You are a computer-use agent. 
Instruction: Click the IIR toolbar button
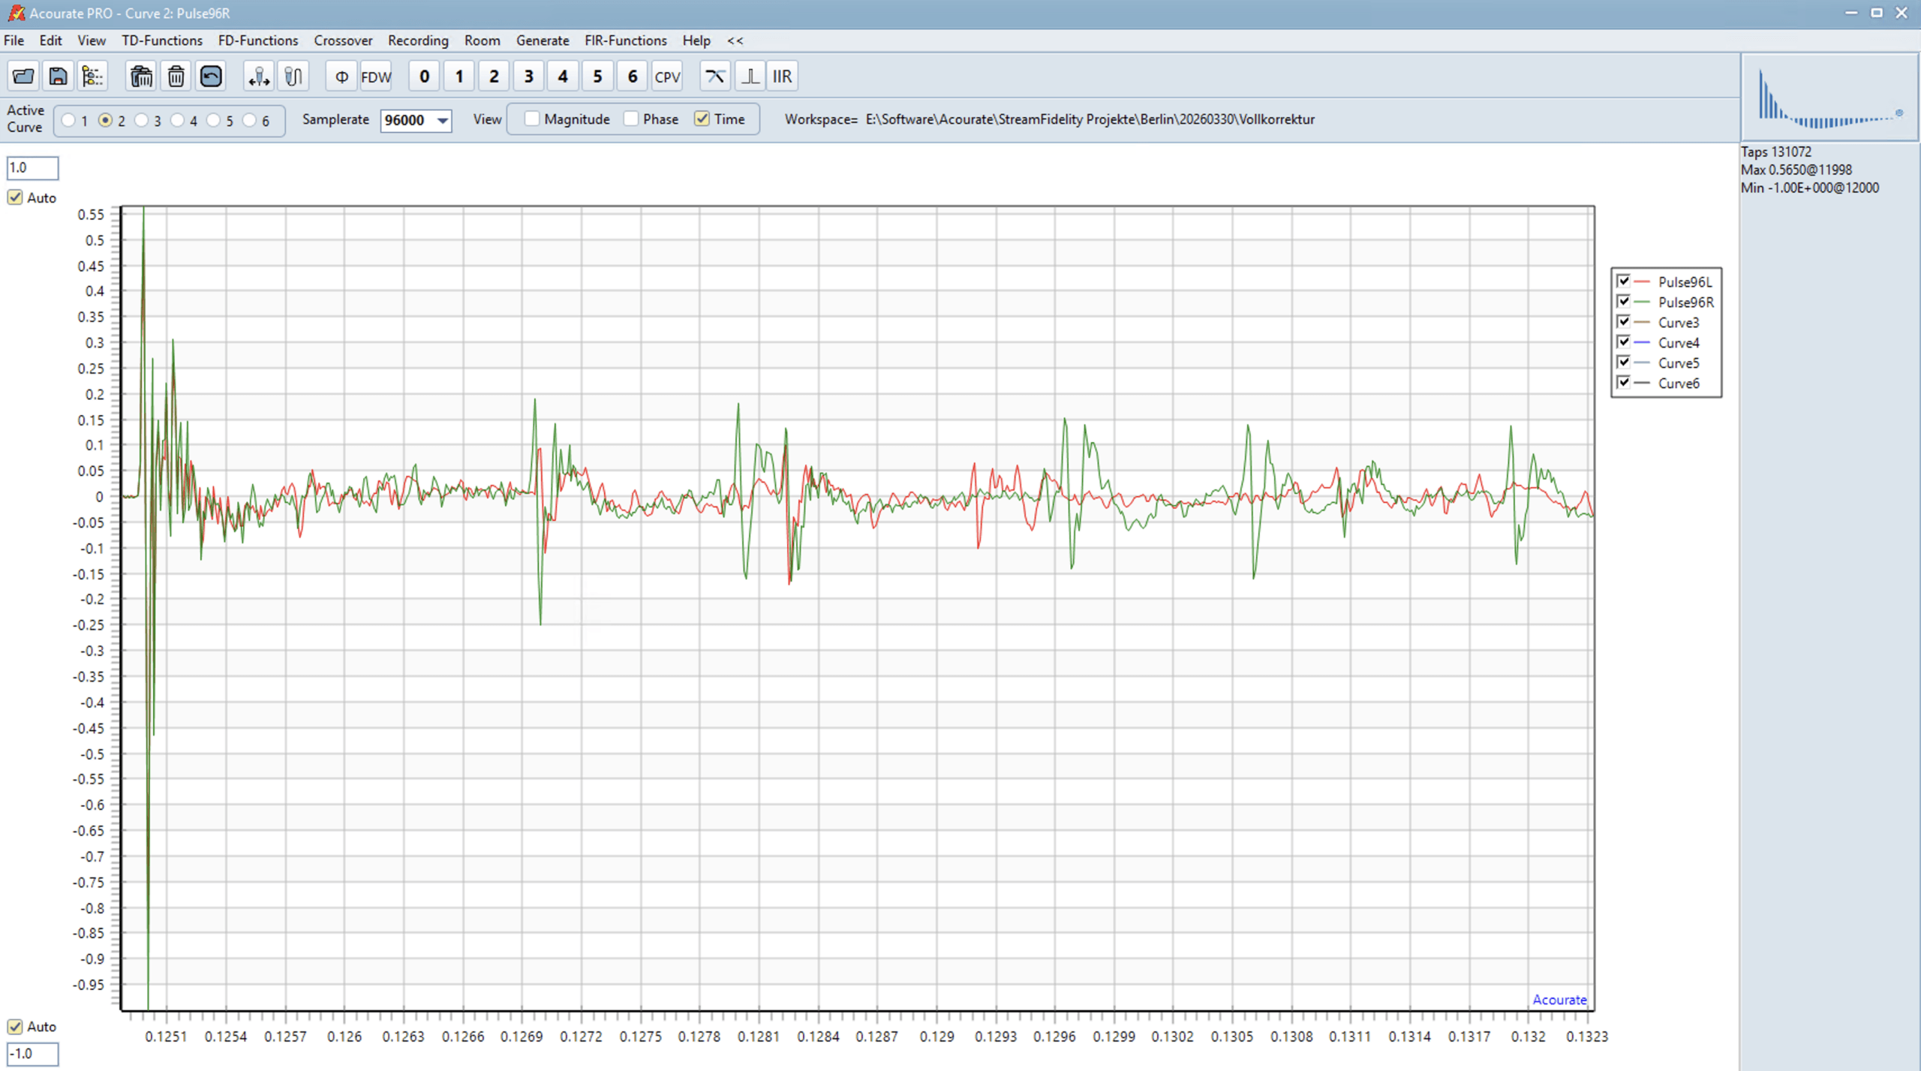point(782,76)
